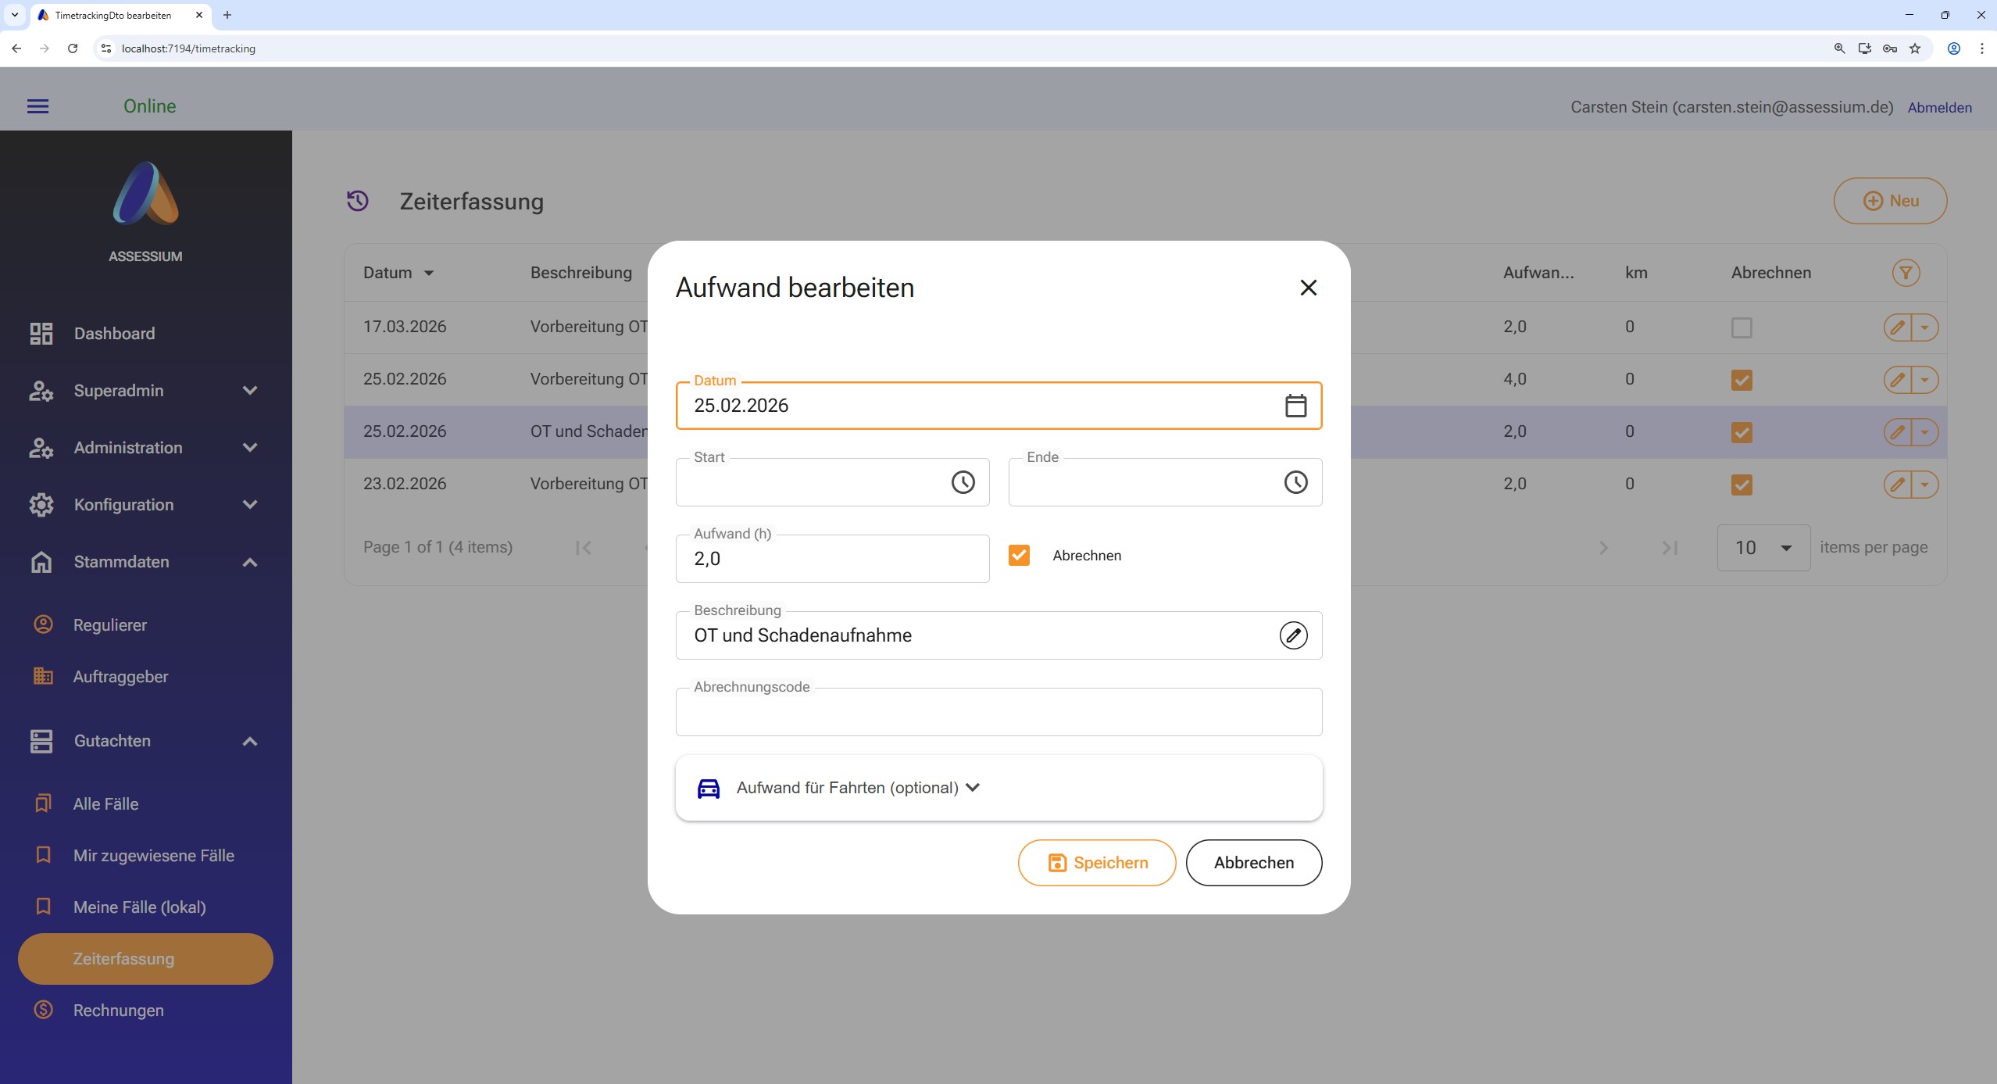Click the Abmelden link

tap(1938, 108)
